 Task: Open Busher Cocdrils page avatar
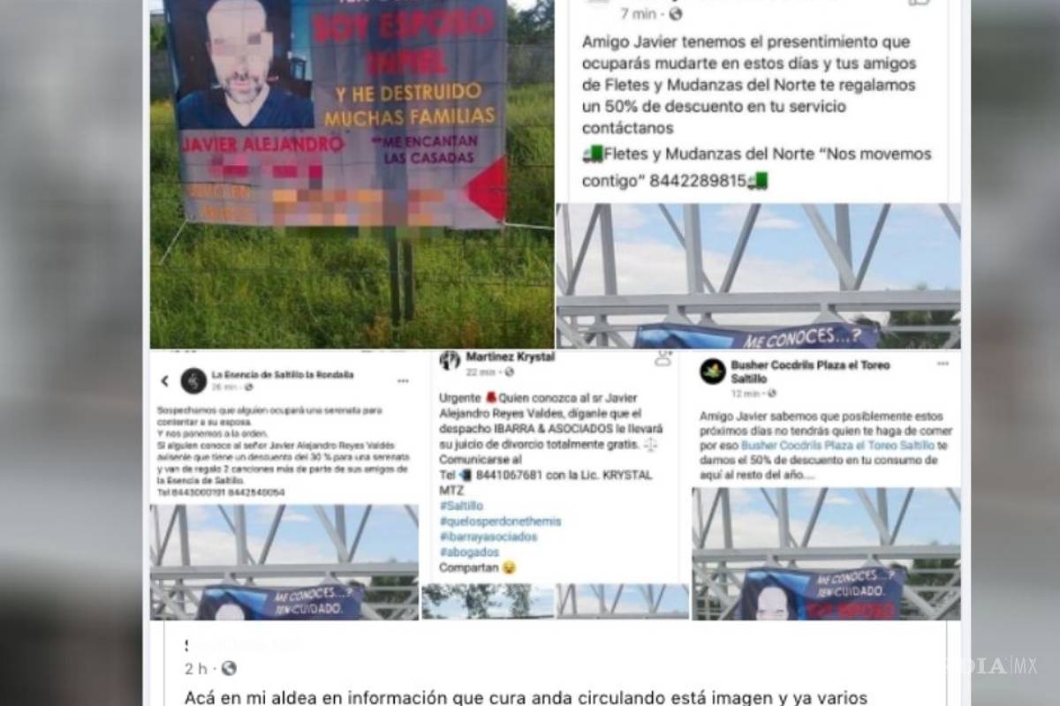tap(713, 371)
